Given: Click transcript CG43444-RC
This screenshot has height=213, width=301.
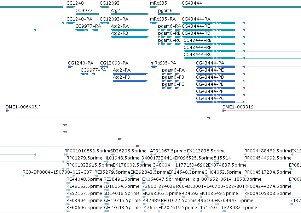Looking at the screenshot, I should tap(242, 58).
